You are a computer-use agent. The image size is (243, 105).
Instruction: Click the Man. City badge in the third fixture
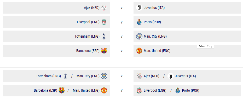[139, 36]
